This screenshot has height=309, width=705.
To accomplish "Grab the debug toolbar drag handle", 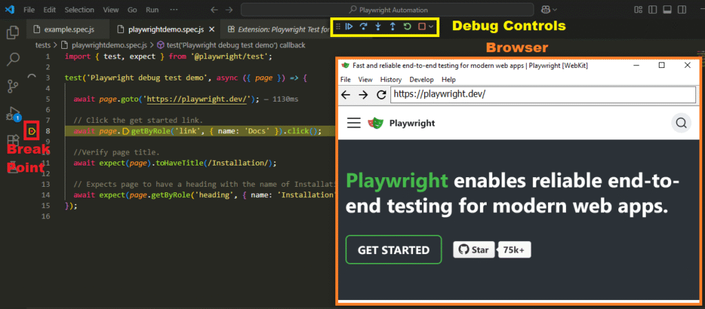I will point(338,27).
